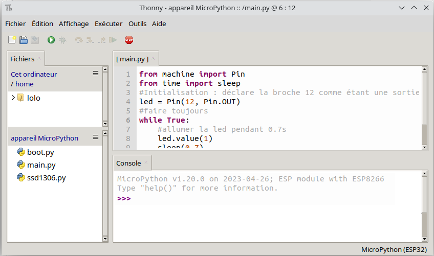Viewport: 434px width, 256px height.
Task: Click the appareil MicroPython header link
Action: [45, 138]
